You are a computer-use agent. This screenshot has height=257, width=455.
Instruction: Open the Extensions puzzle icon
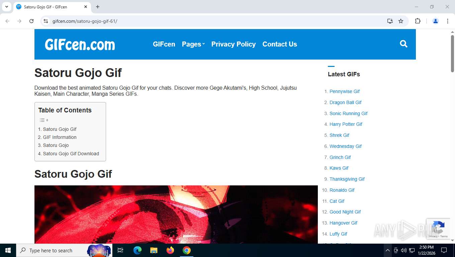coord(418,21)
